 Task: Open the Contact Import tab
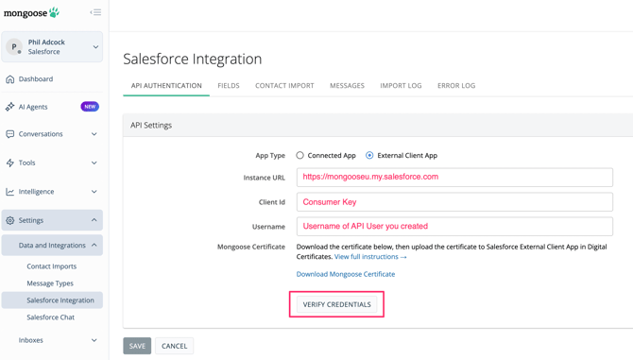tap(284, 86)
